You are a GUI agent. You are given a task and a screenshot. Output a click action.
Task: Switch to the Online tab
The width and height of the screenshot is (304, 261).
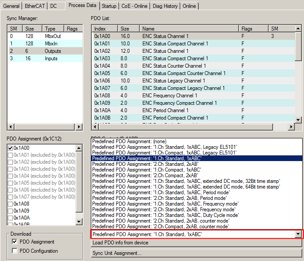coord(189,6)
